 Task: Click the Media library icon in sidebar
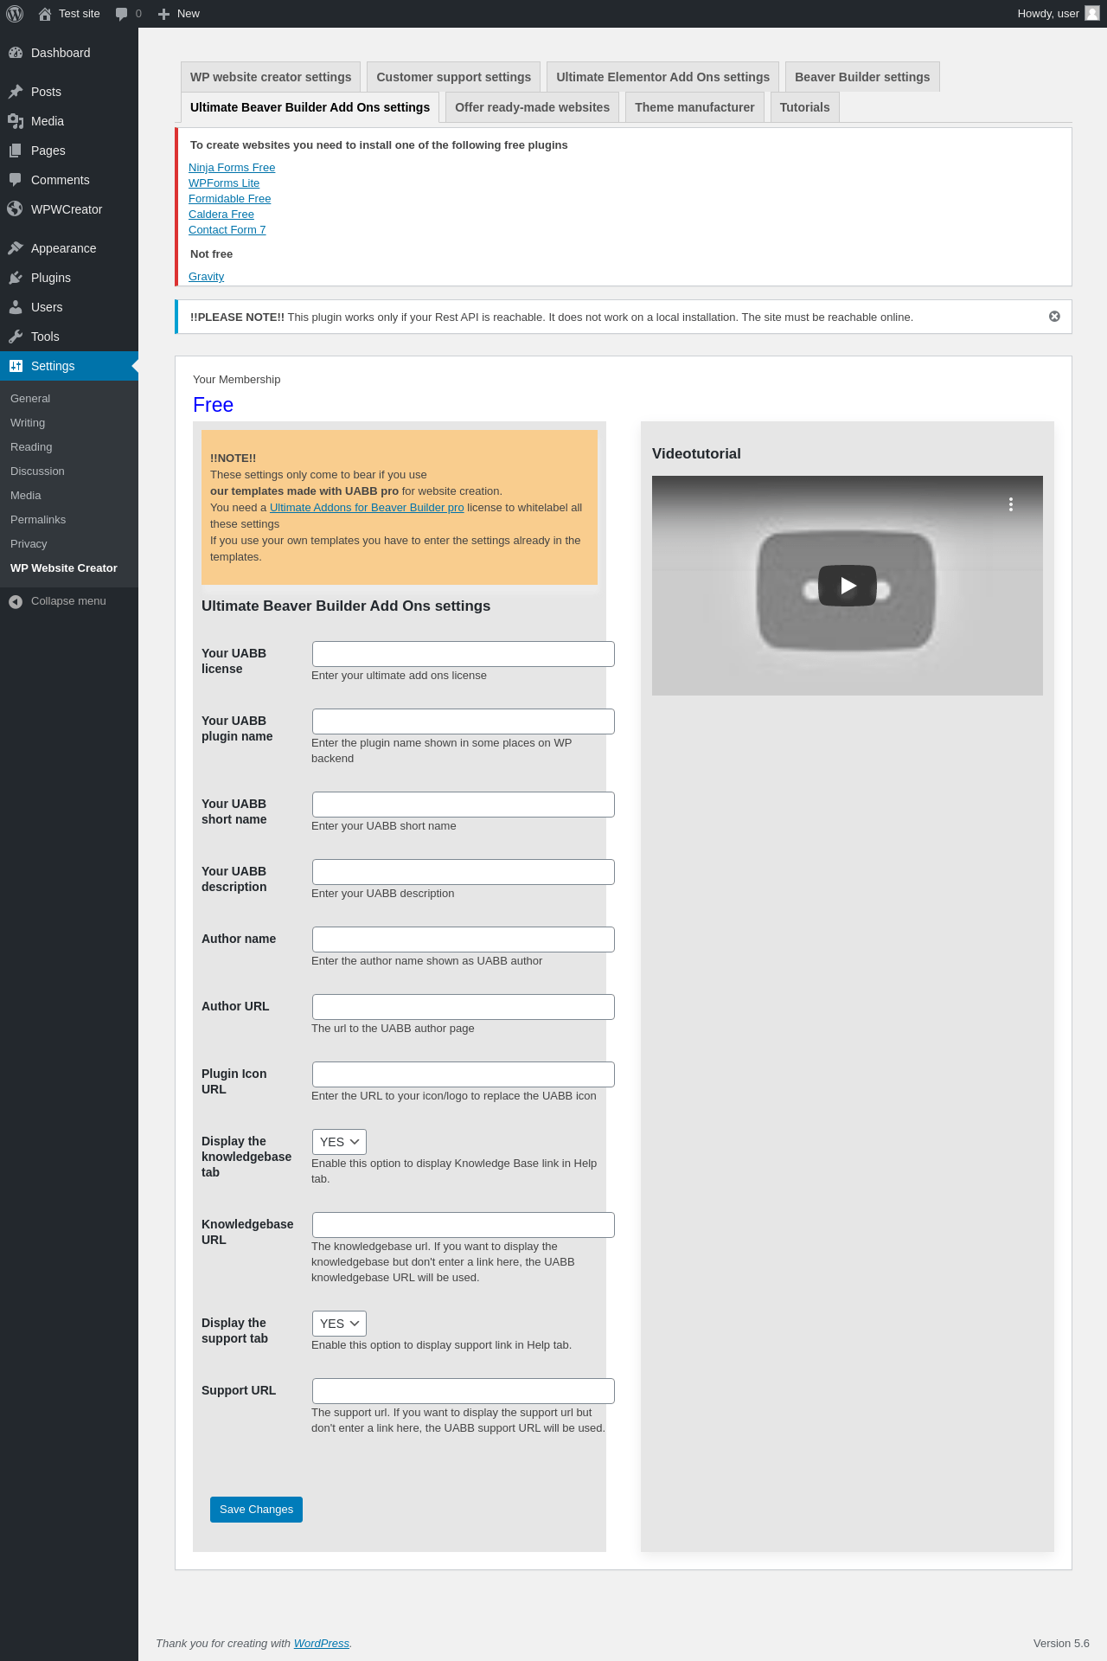[16, 121]
